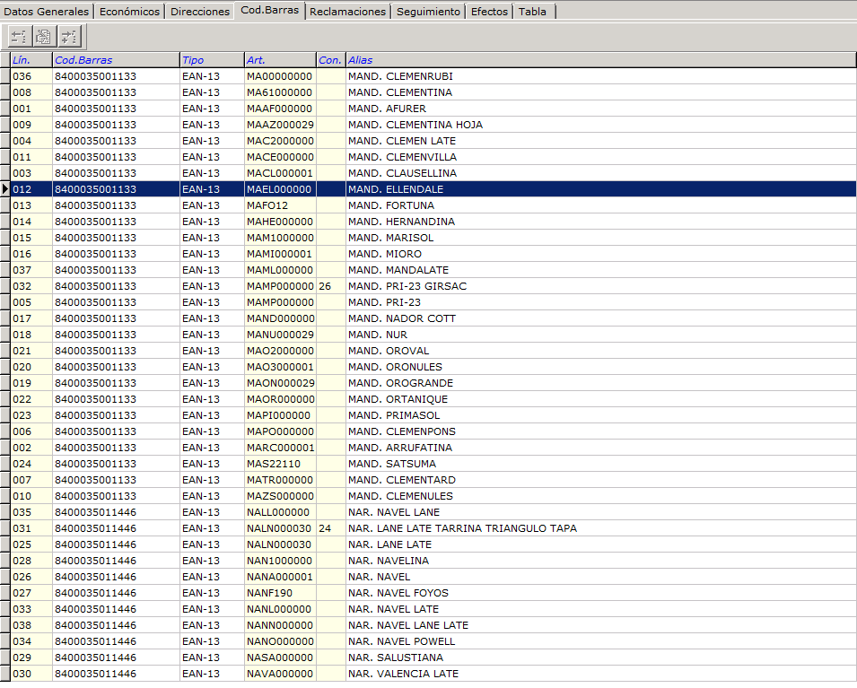Click the middle document toolbar icon
Screen dimensions: 857x688
tap(44, 36)
